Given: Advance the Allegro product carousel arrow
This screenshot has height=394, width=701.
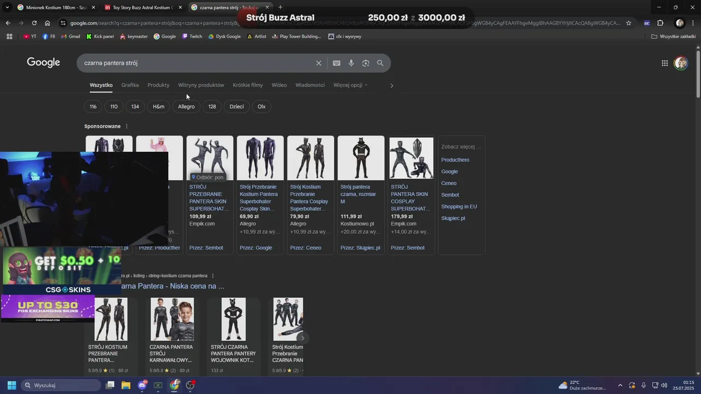Looking at the screenshot, I should tap(302, 338).
